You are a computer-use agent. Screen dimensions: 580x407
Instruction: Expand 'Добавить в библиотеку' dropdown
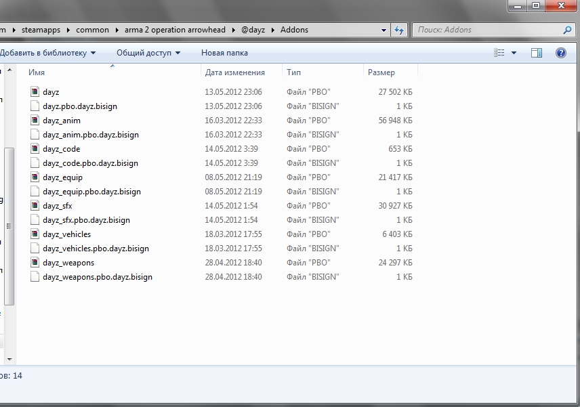94,53
